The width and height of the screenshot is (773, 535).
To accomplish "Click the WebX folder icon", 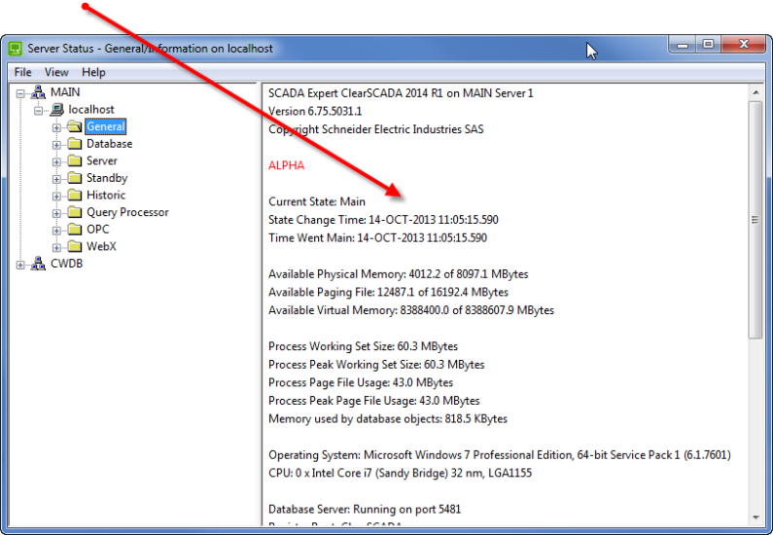I will coord(74,247).
